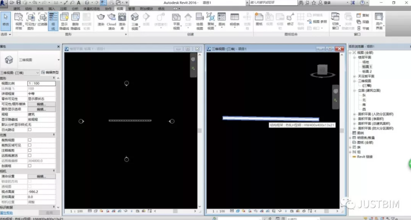411x220 pixels.
Task: Click the Text 'A' tool in quick access toolbar
Action: pyautogui.click(x=79, y=3)
